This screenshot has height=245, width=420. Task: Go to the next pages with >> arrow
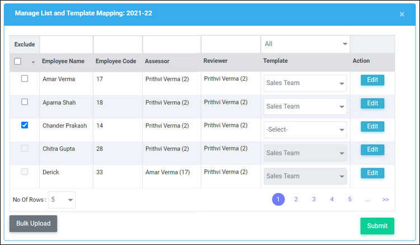pos(385,200)
